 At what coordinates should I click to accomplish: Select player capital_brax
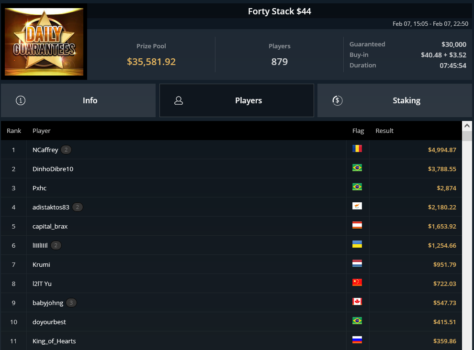coord(50,226)
